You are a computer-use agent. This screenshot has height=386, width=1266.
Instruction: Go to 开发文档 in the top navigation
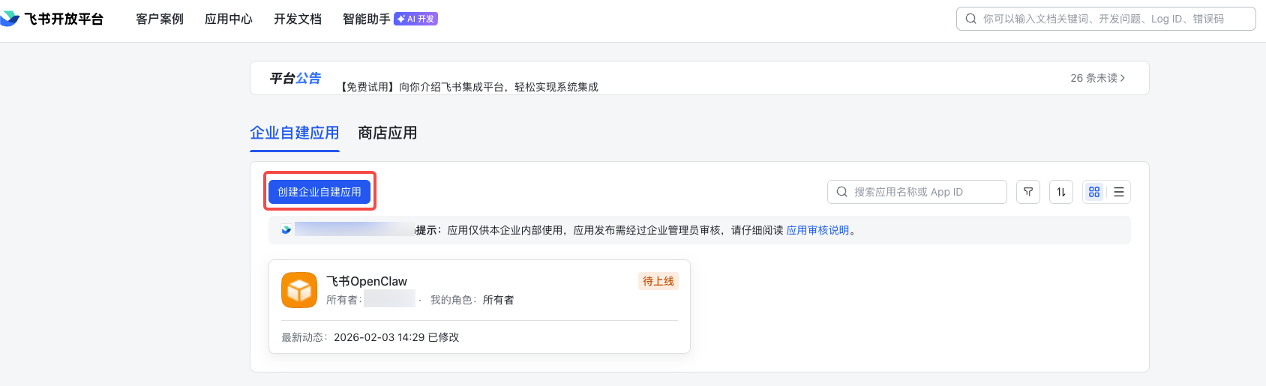298,19
